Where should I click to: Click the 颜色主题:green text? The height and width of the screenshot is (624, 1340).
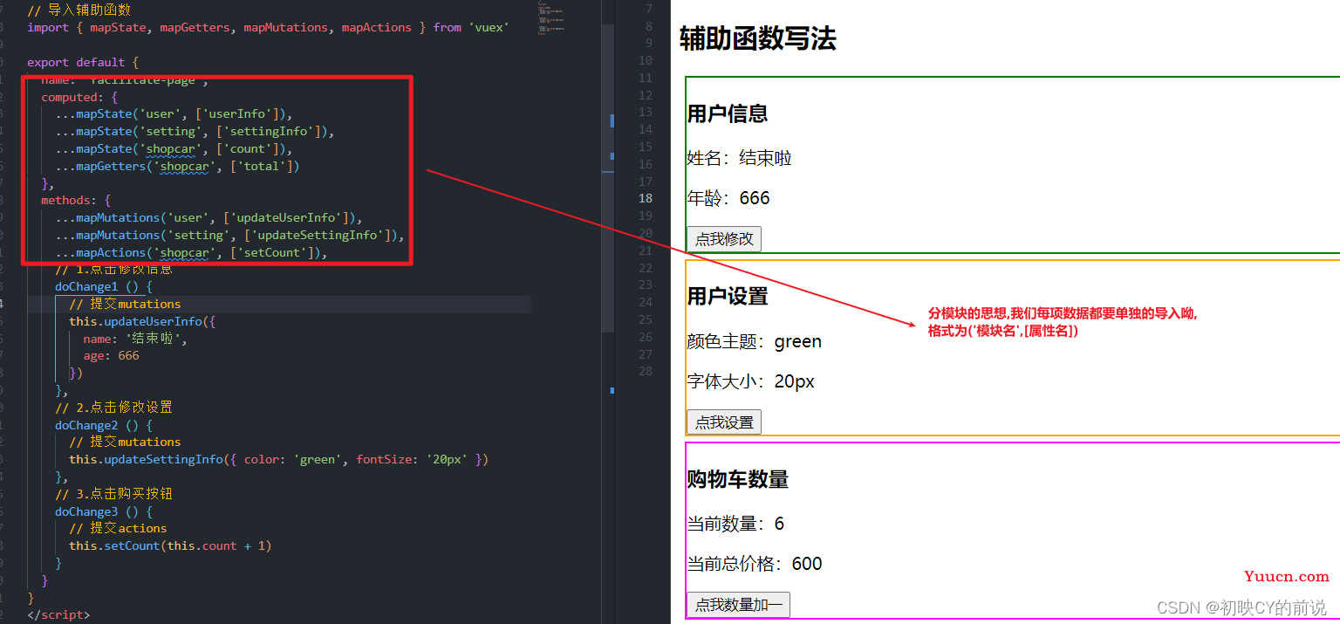755,341
